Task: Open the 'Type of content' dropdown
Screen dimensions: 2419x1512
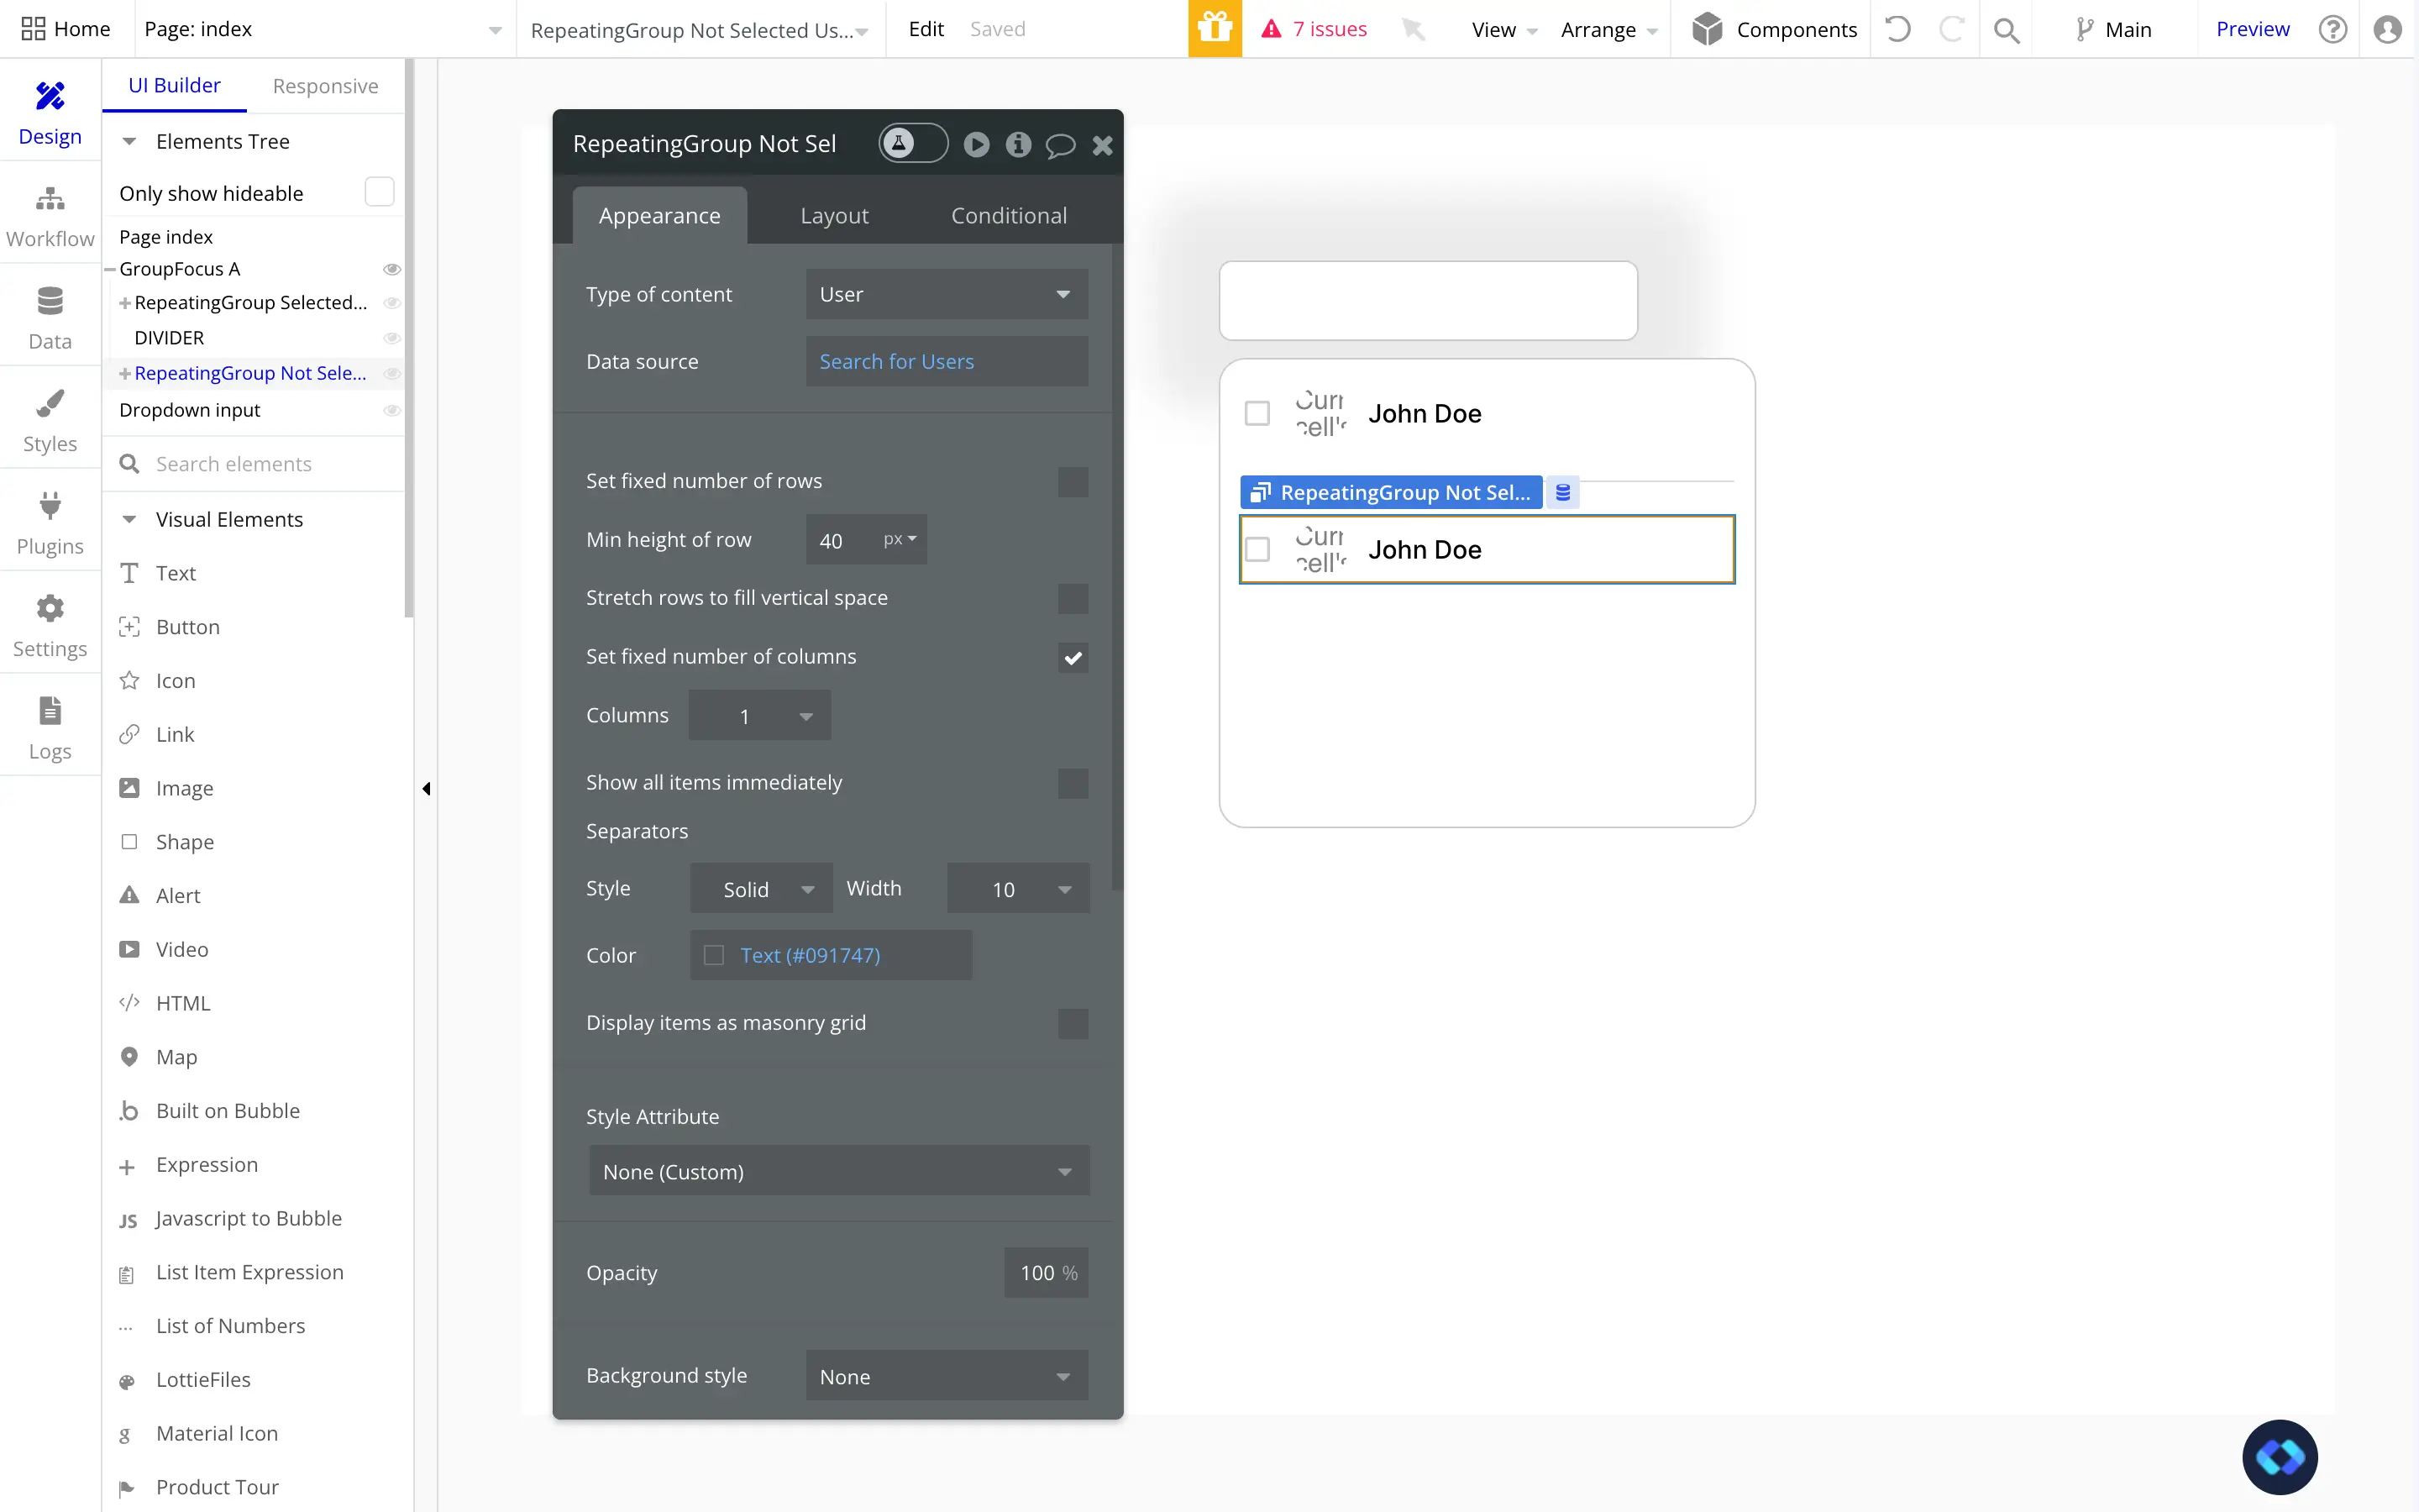Action: coord(945,294)
